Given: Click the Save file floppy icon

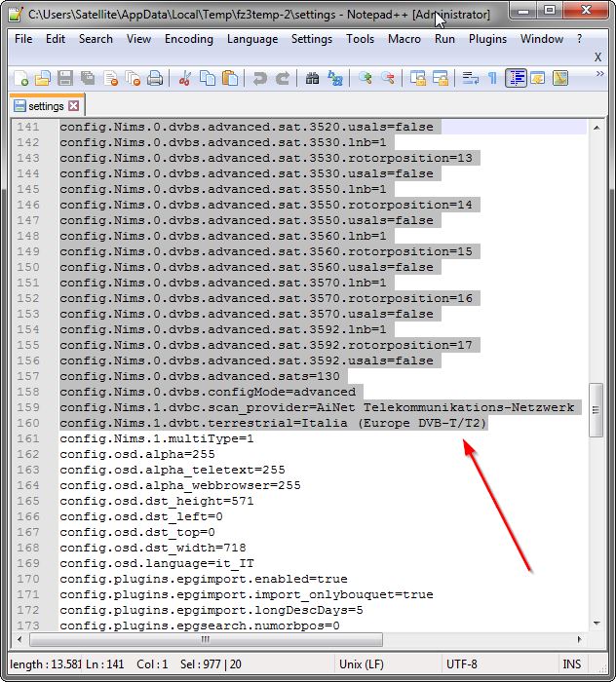Looking at the screenshot, I should coord(65,78).
